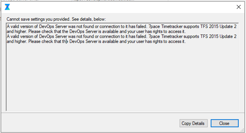Click the resize grip in dialog corner
Viewport: 246px width, 133px height.
(242, 130)
